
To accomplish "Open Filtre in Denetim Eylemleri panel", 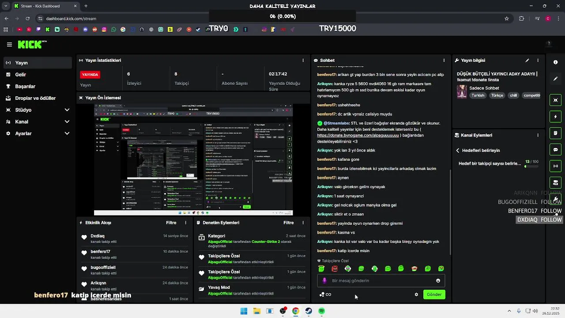I will (288, 223).
